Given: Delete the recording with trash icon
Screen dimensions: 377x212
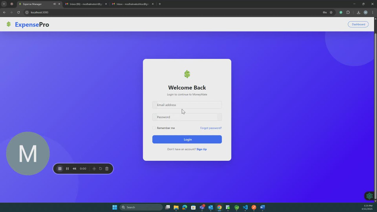Looking at the screenshot, I should point(107,169).
